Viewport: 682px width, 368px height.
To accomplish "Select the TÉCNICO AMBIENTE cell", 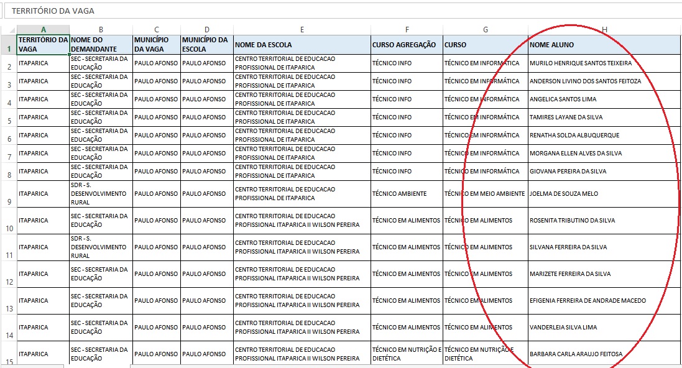I will [406, 194].
